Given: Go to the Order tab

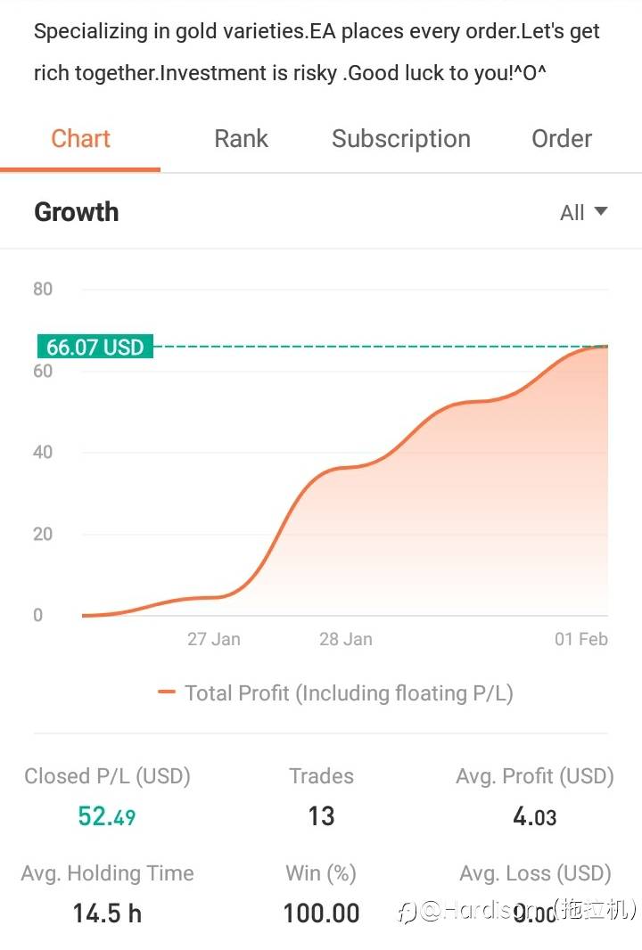Looking at the screenshot, I should [562, 139].
